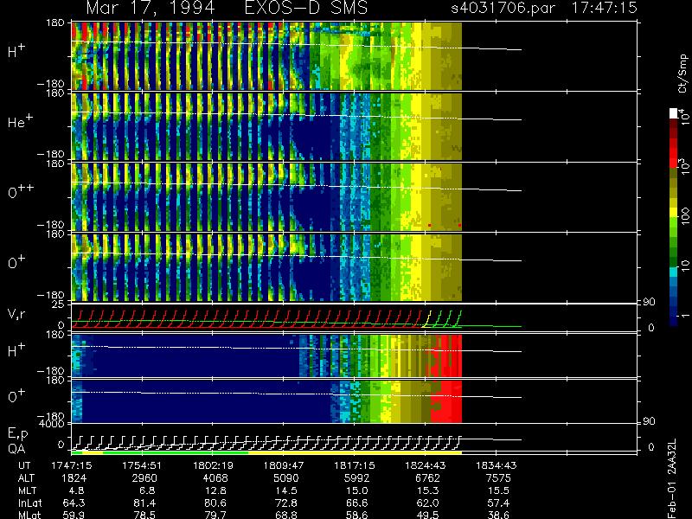Click the 'E,p' panel label
Viewport: 692px width, 519px height.
point(17,434)
